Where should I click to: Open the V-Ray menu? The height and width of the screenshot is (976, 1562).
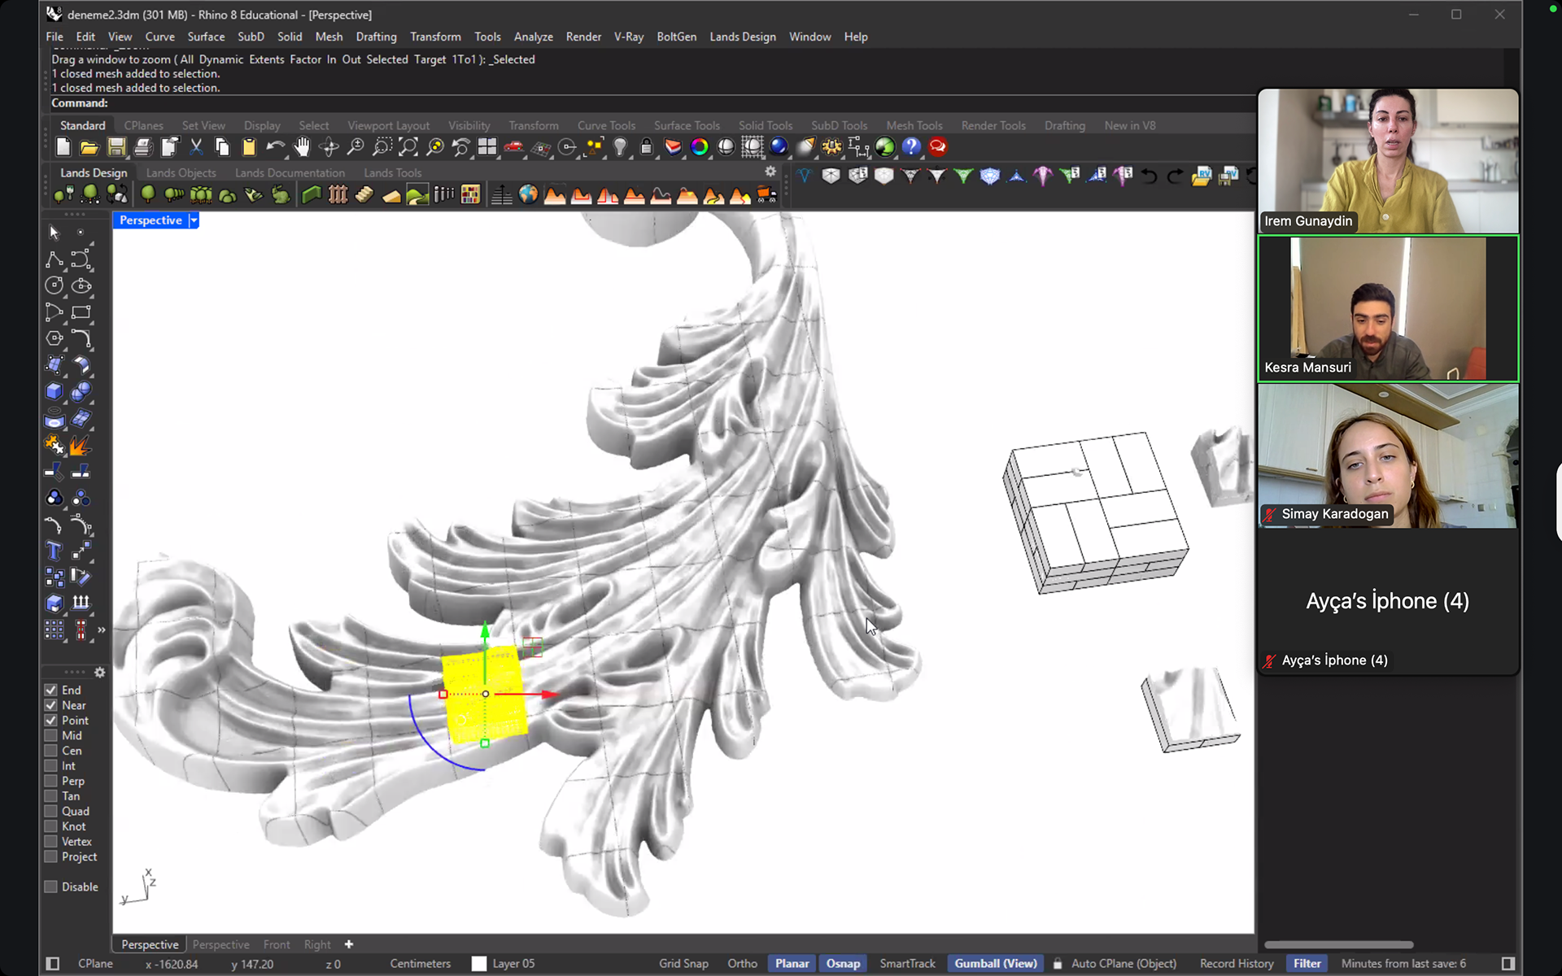(628, 37)
